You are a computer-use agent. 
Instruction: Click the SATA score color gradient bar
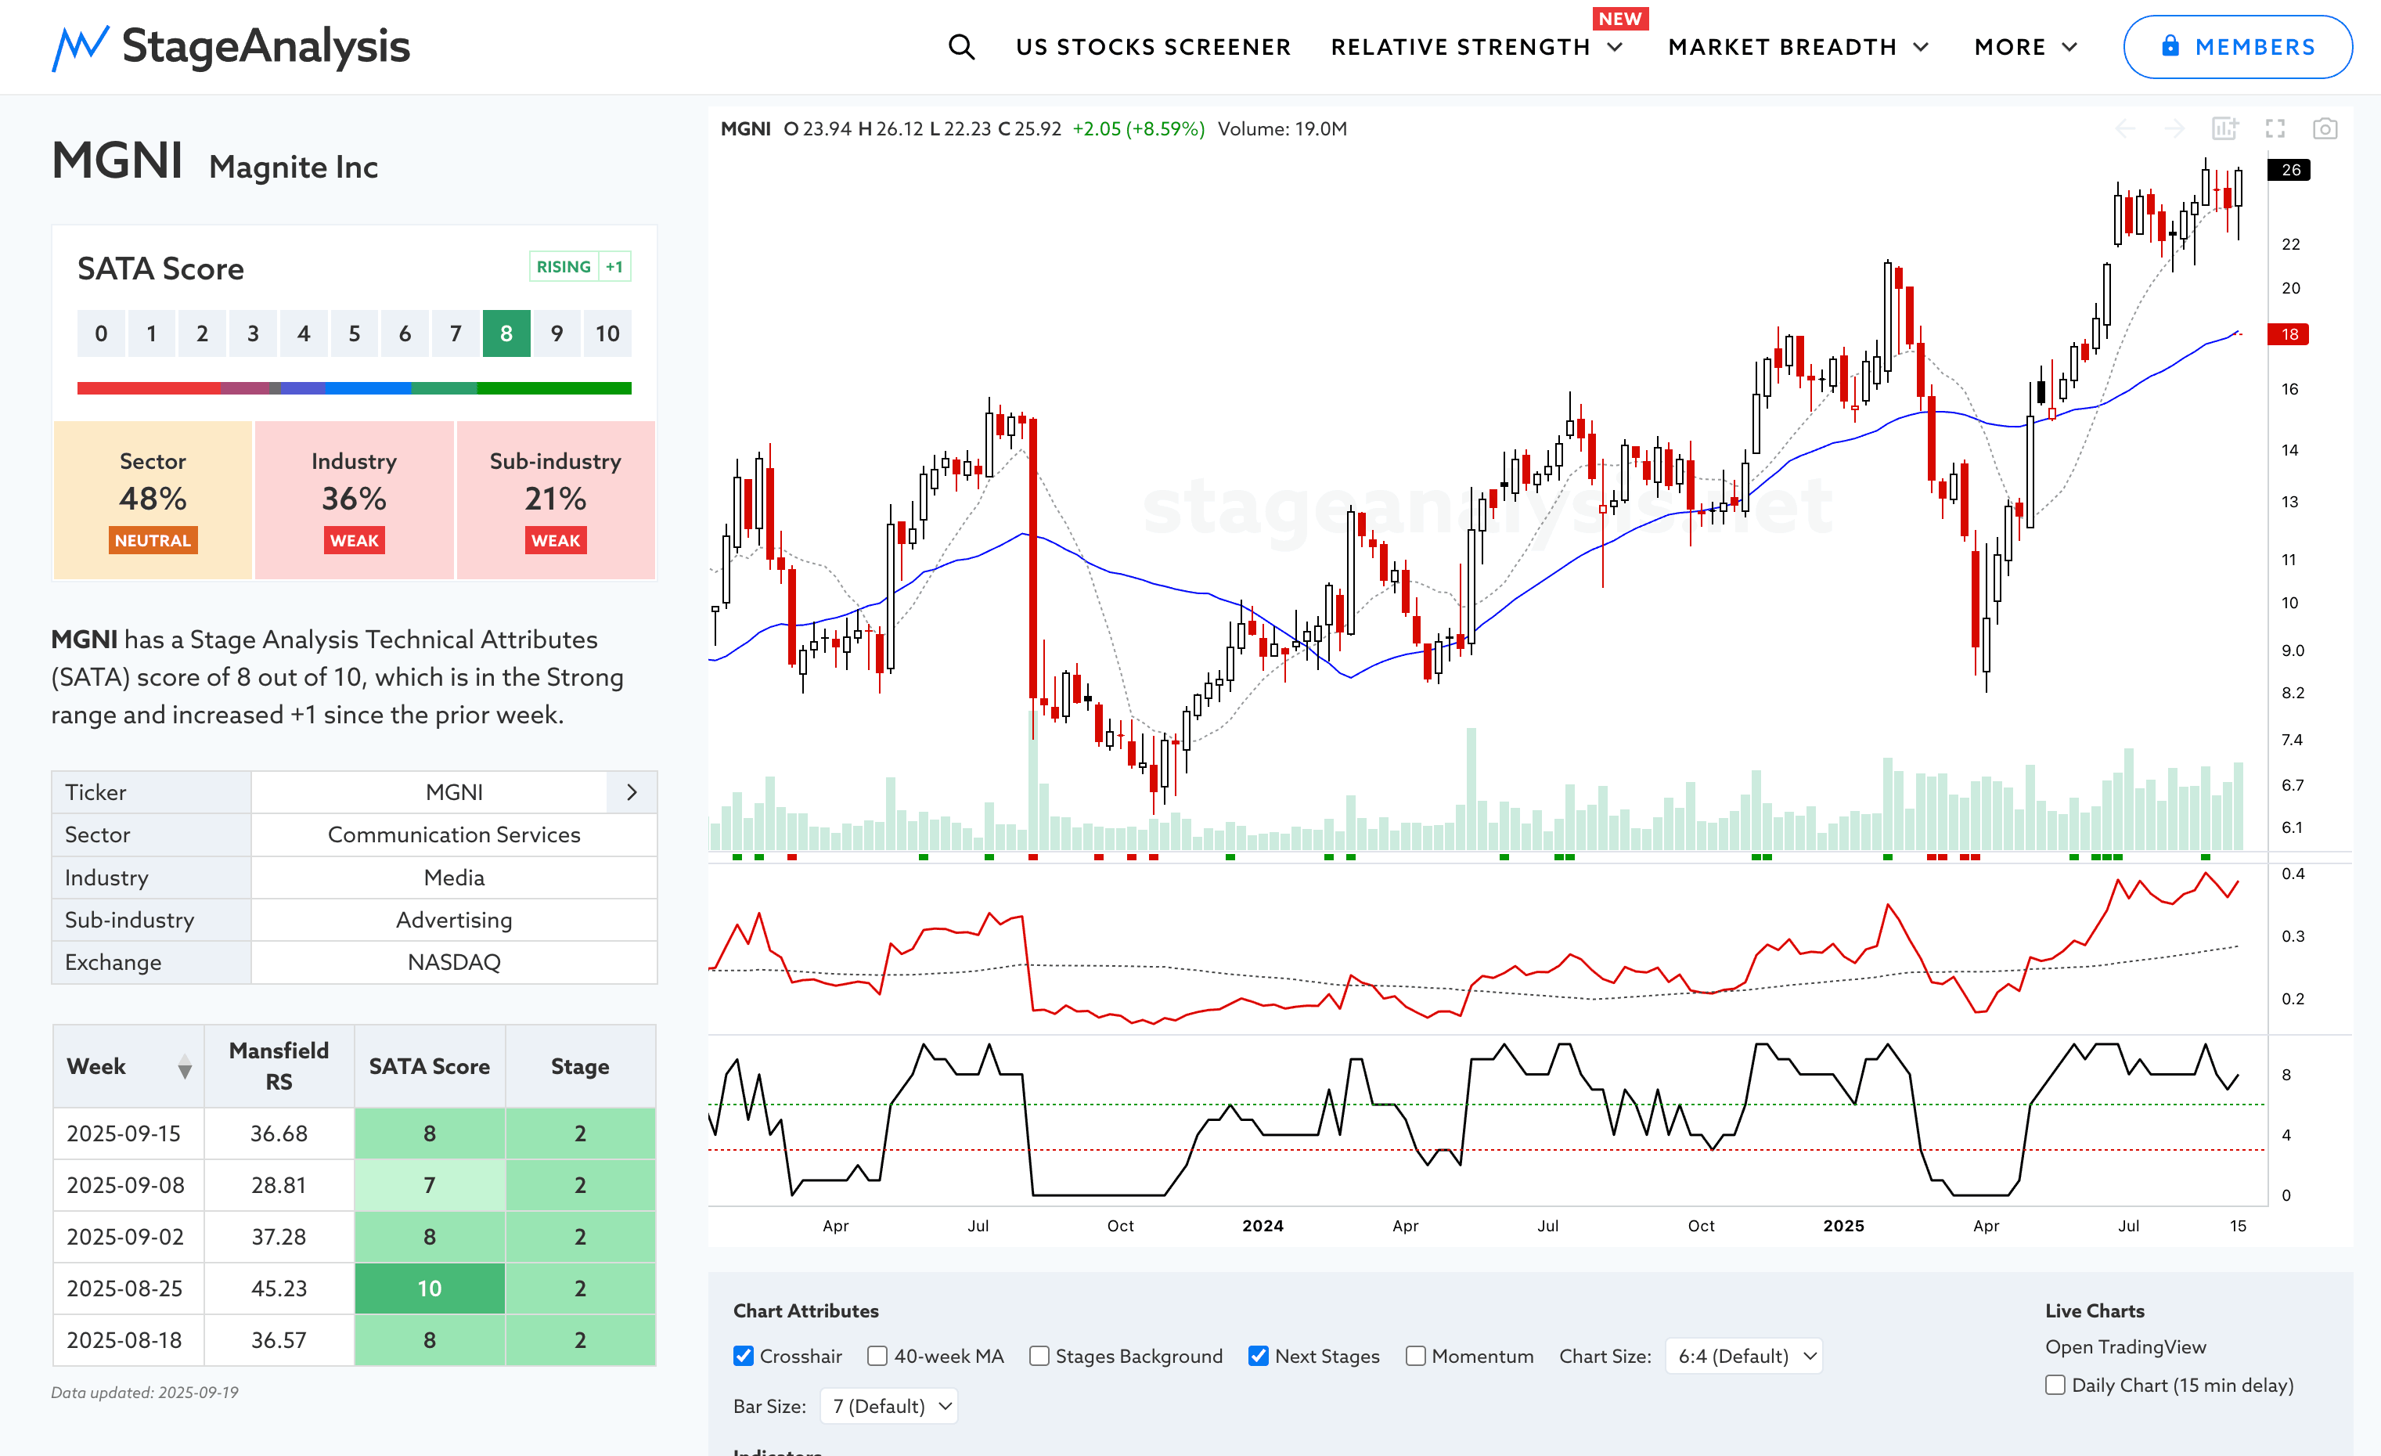coord(354,388)
